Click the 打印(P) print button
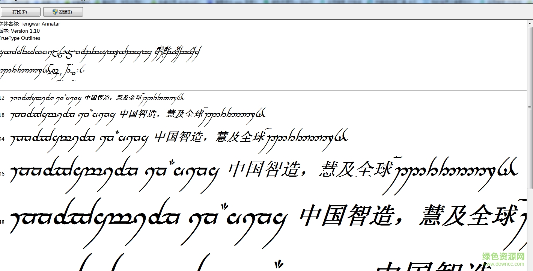The image size is (533, 271). click(20, 12)
